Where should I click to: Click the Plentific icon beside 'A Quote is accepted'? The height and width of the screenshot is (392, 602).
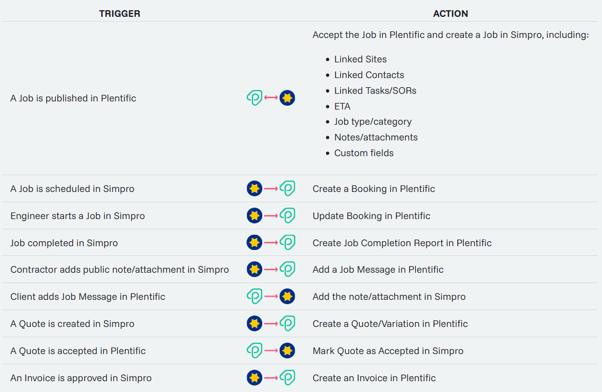pos(254,351)
